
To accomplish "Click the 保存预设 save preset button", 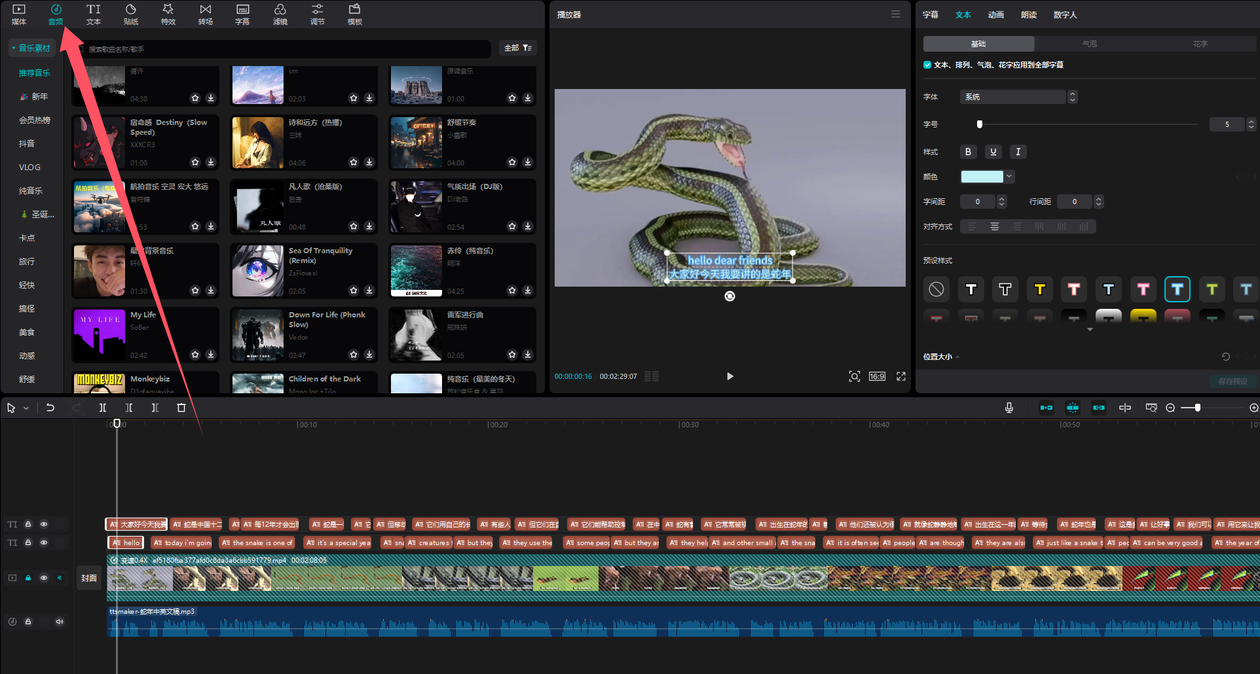I will pos(1233,381).
